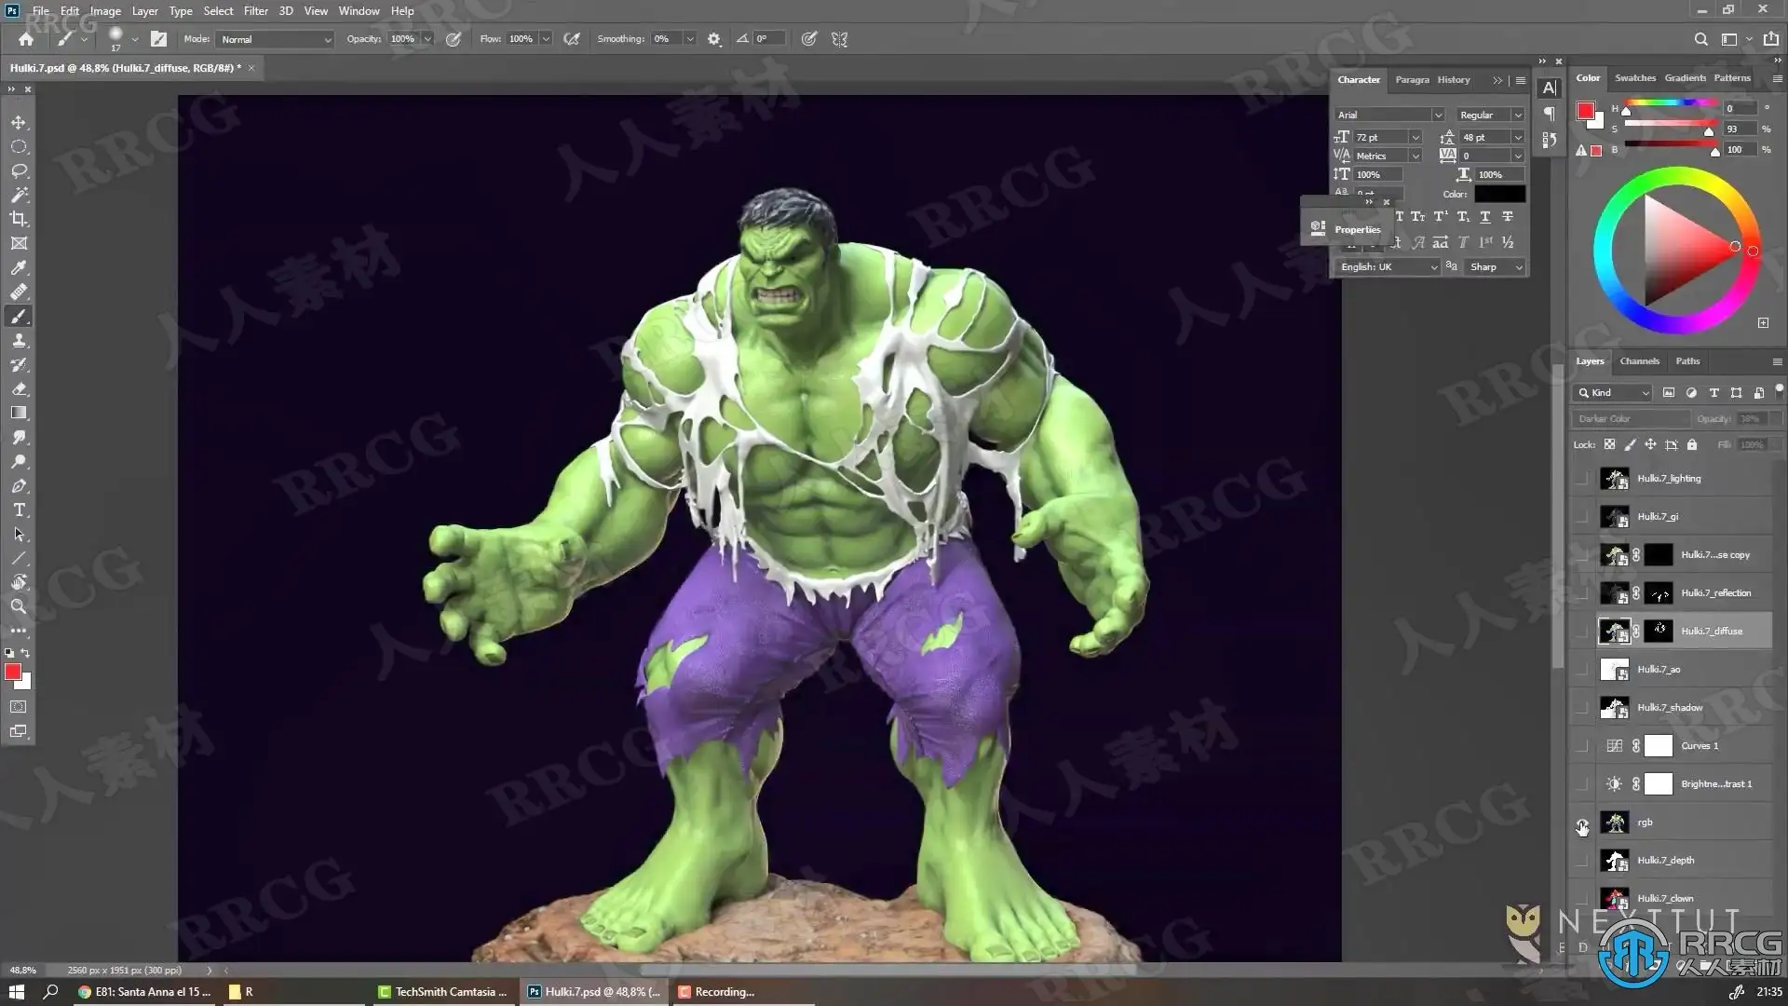Select the Move tool
1788x1006 pixels.
19,123
